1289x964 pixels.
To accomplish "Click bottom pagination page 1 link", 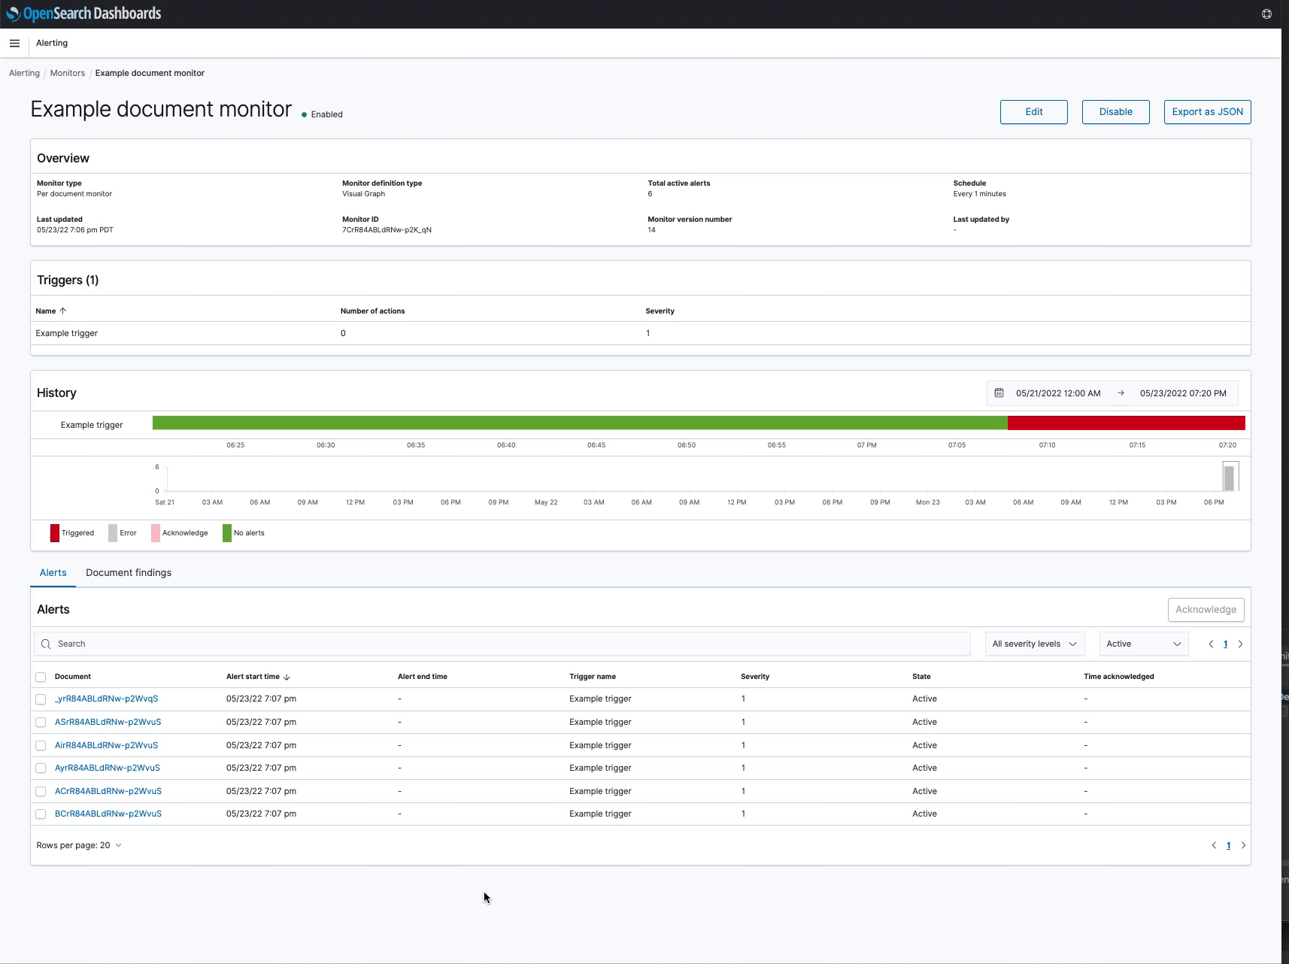I will [x=1229, y=845].
